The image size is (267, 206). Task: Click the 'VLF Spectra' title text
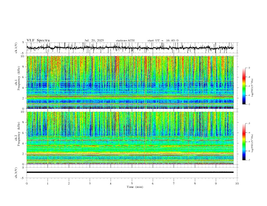38,40
